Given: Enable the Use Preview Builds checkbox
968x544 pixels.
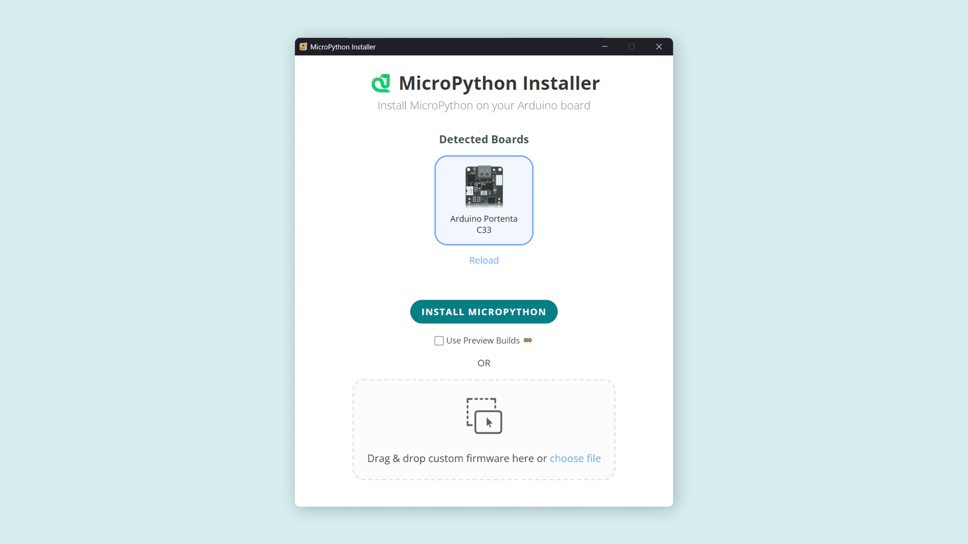Looking at the screenshot, I should (x=439, y=341).
